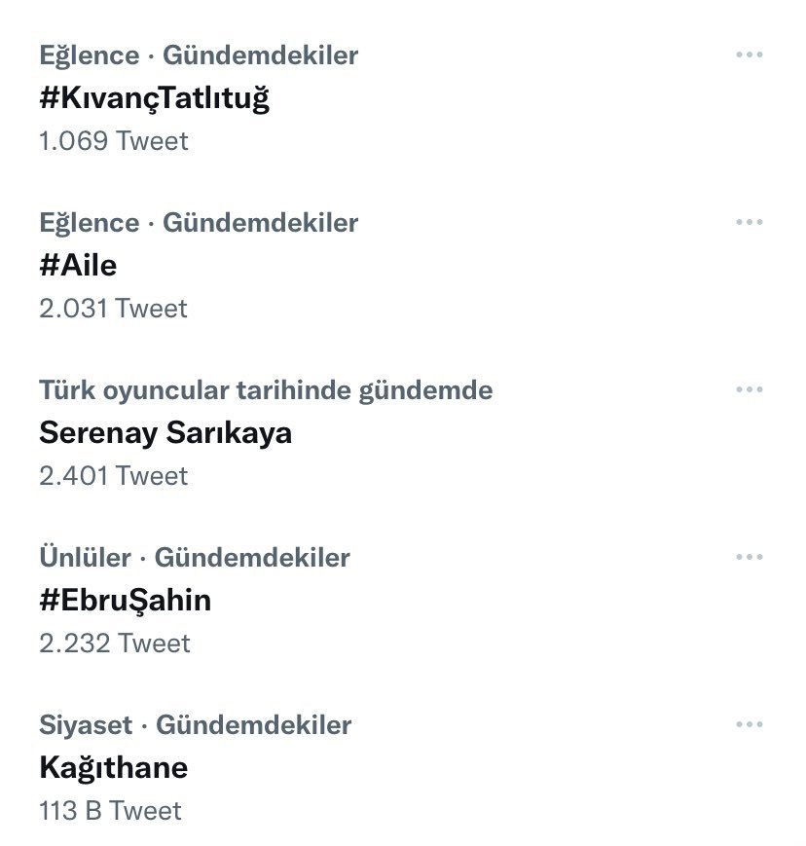Click the 2.401 Tweet count
The width and height of the screenshot is (806, 846).
(113, 476)
